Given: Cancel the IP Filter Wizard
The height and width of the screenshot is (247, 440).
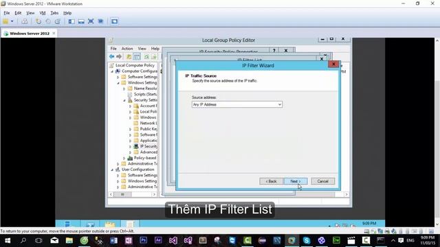Looking at the screenshot, I should point(322,181).
